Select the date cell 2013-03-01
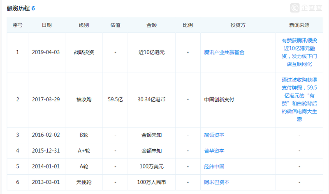 [x=46, y=182]
